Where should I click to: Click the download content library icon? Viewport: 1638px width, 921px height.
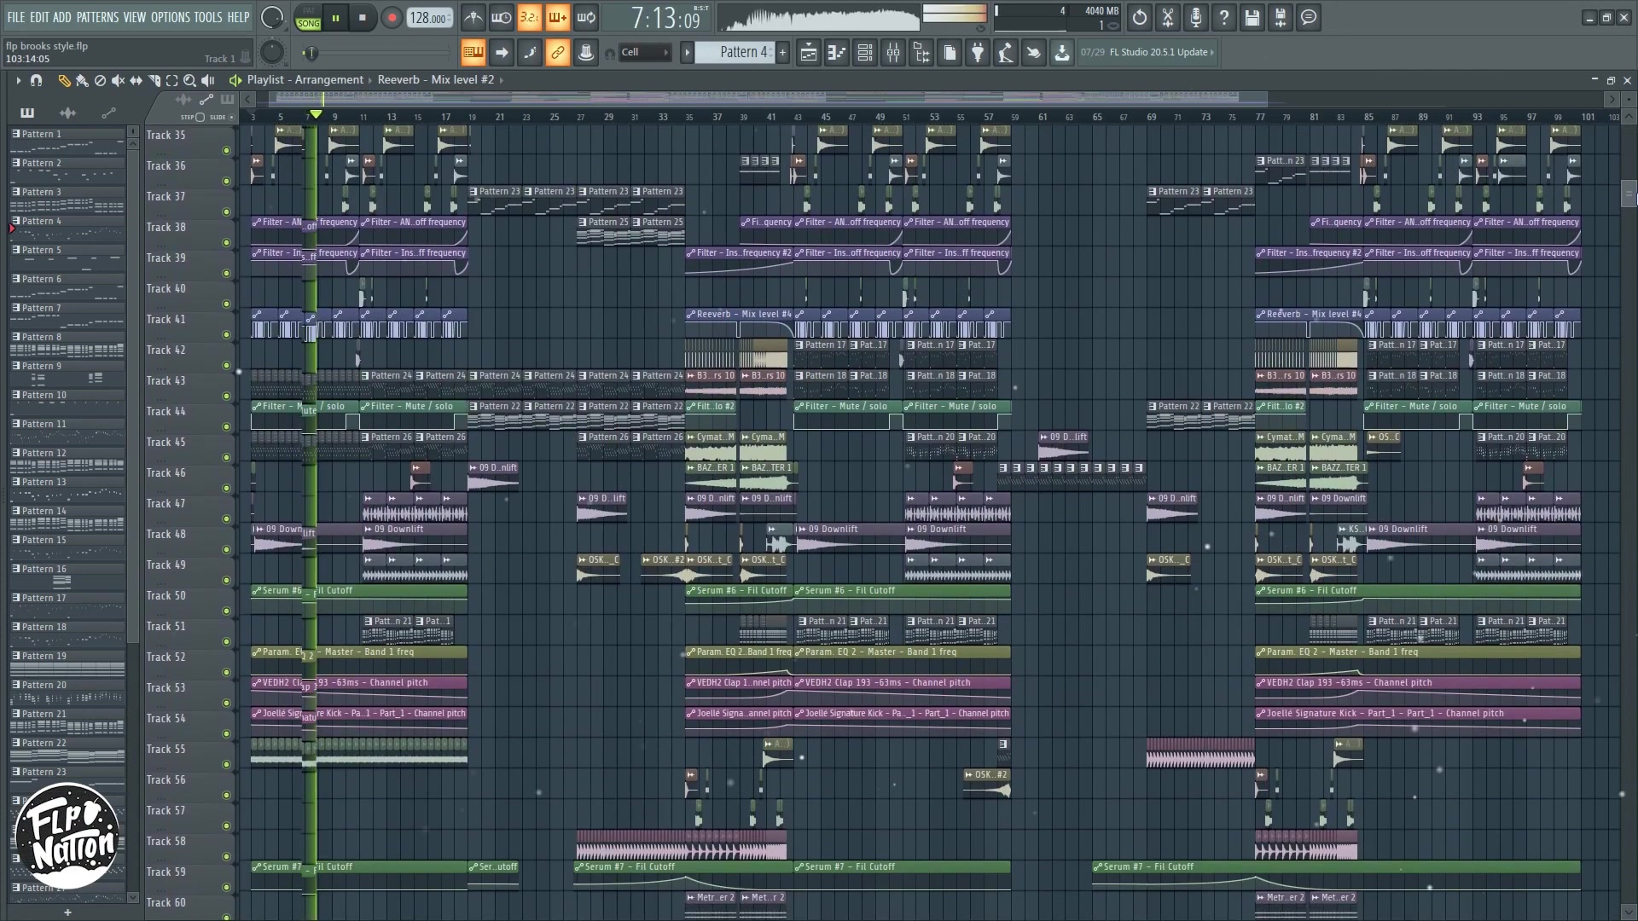pos(1062,53)
